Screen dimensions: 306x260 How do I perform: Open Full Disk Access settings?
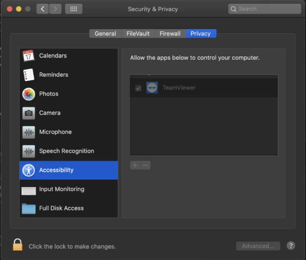61,208
